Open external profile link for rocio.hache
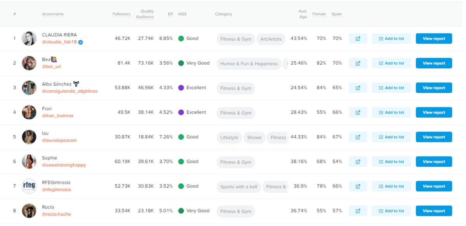 point(357,210)
